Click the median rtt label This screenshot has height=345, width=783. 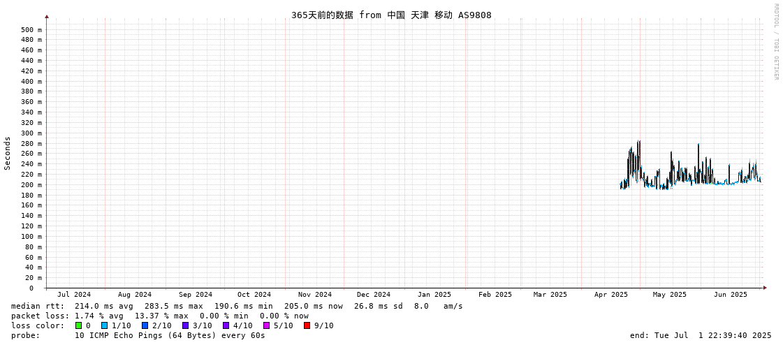pos(38,306)
